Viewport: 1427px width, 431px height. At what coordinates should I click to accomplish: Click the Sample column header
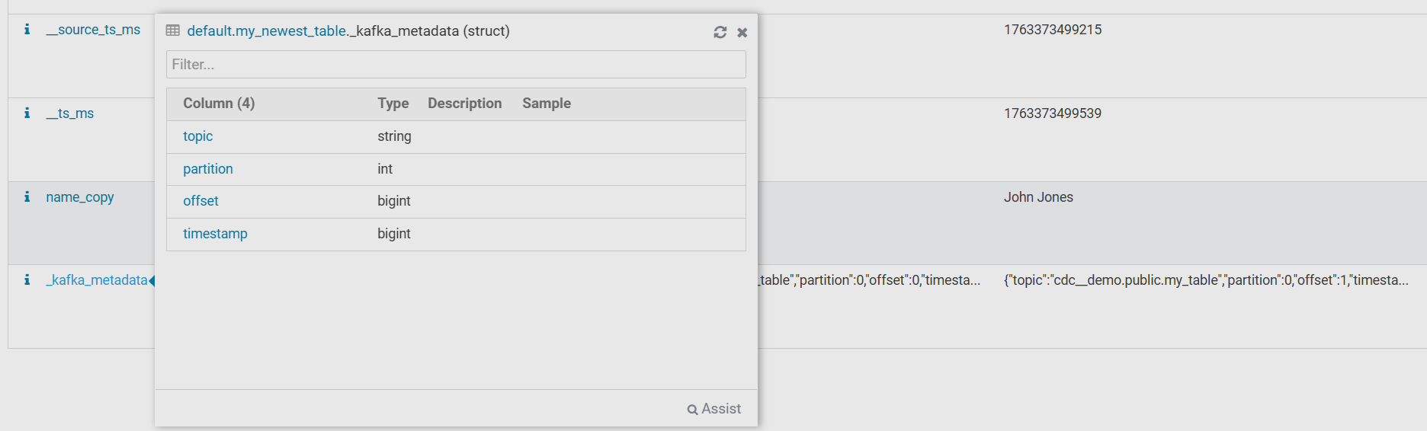click(546, 104)
